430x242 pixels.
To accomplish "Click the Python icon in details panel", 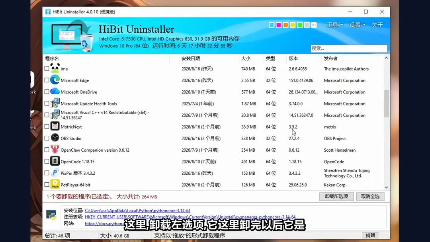I will [51, 215].
